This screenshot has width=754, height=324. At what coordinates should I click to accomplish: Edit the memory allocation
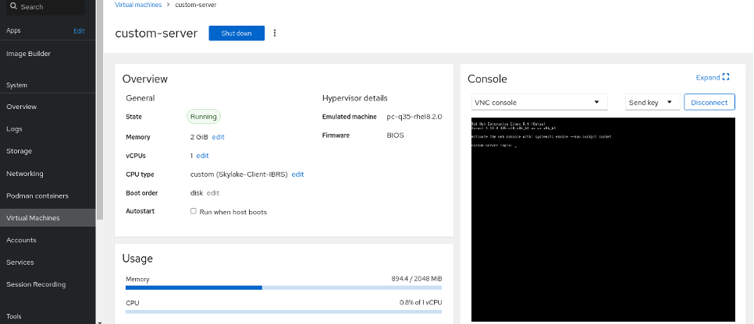coord(219,136)
